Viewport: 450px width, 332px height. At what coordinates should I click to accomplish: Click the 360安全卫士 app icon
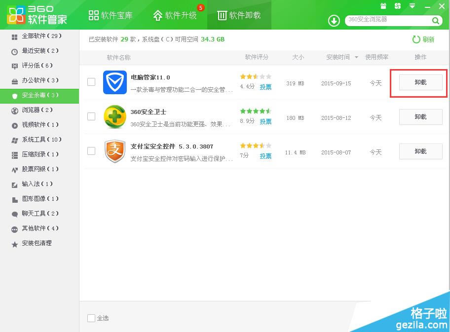click(x=114, y=117)
